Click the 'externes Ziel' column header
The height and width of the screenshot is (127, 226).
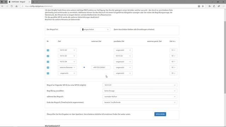click(x=96, y=41)
